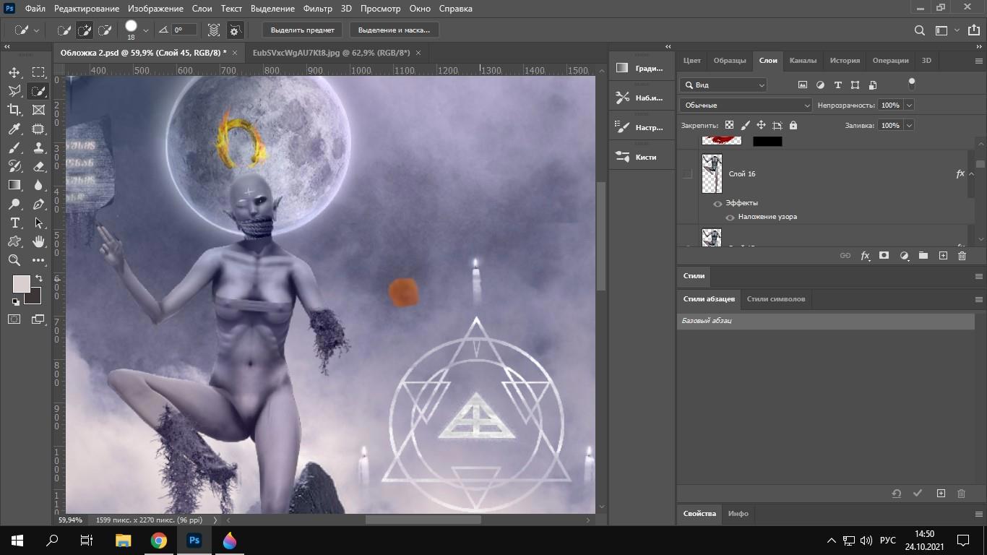Select the Crop tool
This screenshot has width=987, height=555.
14,110
